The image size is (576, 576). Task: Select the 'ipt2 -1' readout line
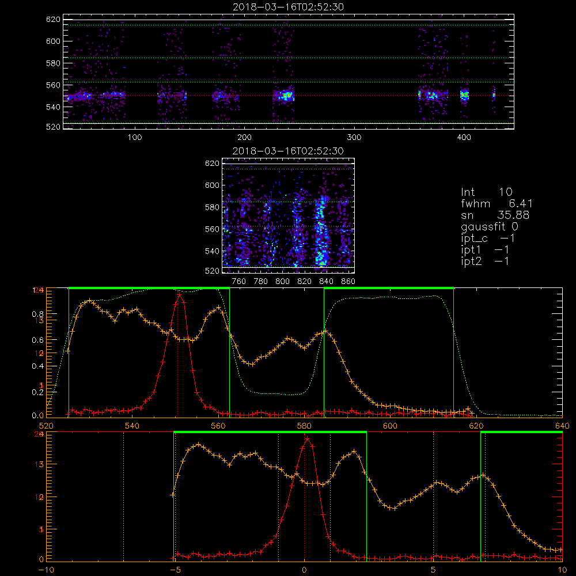pyautogui.click(x=485, y=261)
